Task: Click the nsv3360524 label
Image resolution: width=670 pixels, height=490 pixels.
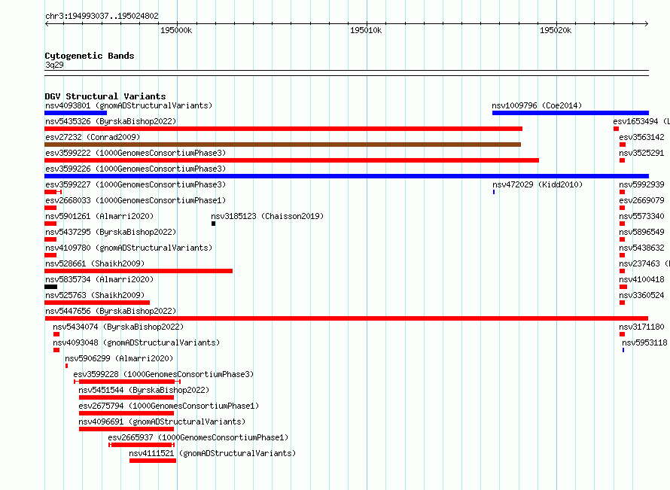Action: point(641,295)
